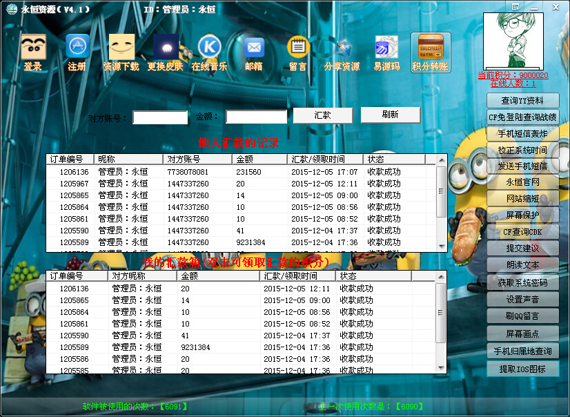Click the 当前积分：9000020 link

[x=513, y=75]
